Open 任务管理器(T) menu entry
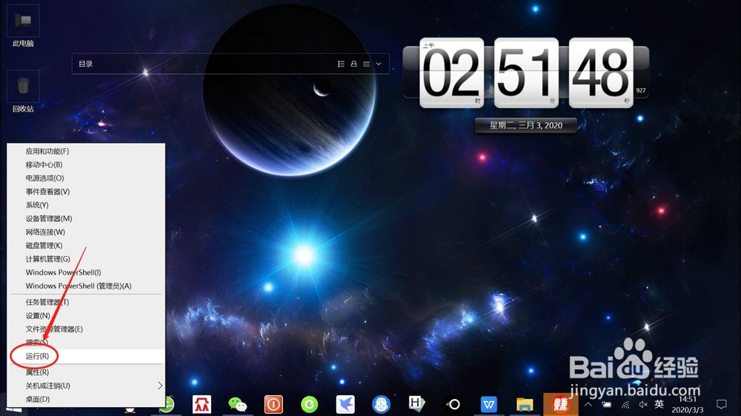Screen dimensions: 741x416 click(86, 302)
